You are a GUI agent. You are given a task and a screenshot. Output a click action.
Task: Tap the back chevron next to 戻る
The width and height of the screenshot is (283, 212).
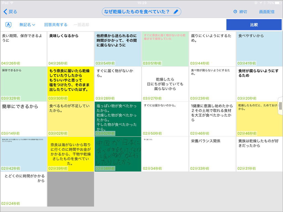point(5,12)
